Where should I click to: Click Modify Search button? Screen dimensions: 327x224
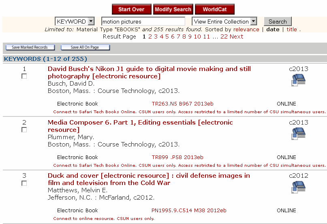point(173,9)
